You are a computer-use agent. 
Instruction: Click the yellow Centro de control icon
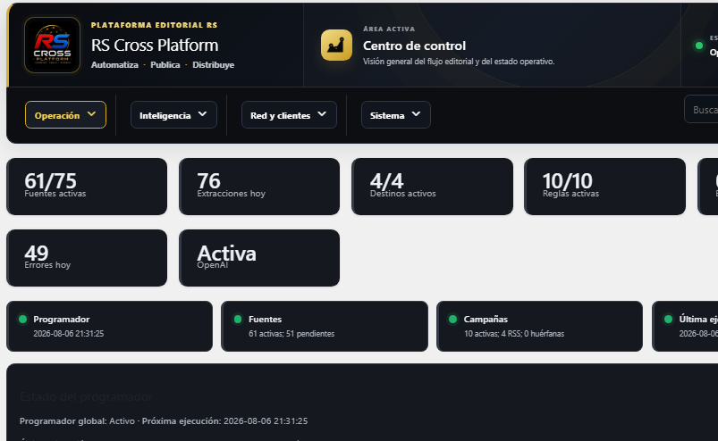[x=336, y=46]
